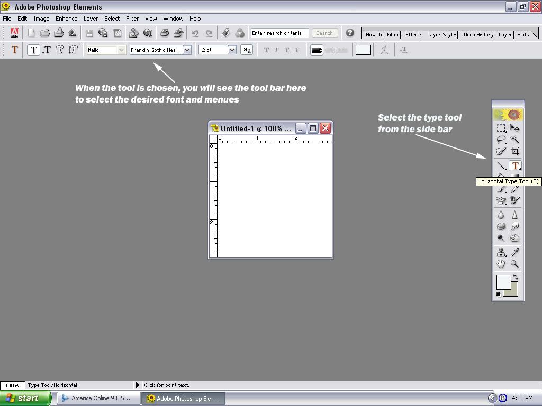The width and height of the screenshot is (542, 406).
Task: Click the Step Forward redo arrow
Action: click(x=209, y=33)
